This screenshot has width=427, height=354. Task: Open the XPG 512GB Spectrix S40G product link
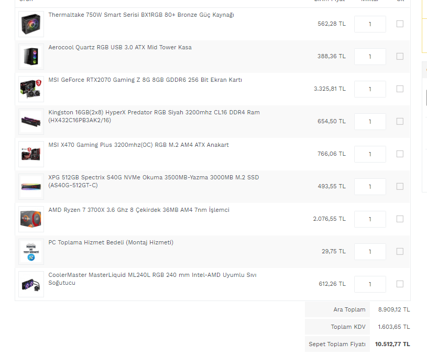click(x=154, y=181)
